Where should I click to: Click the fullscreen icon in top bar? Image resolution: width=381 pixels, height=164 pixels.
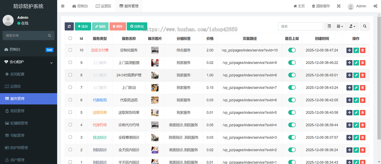[339, 6]
